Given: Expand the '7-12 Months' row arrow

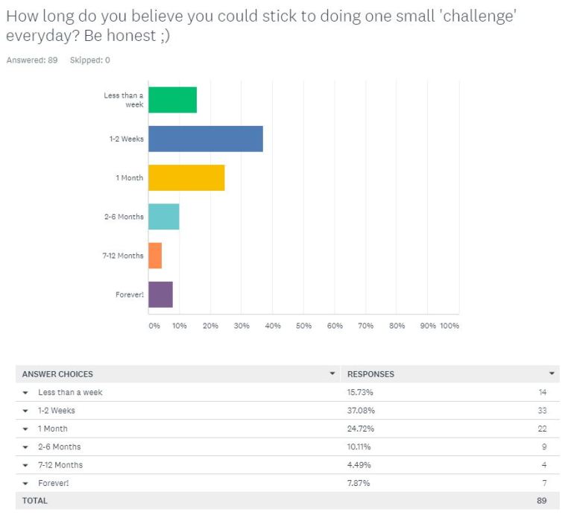Looking at the screenshot, I should pyautogui.click(x=25, y=465).
